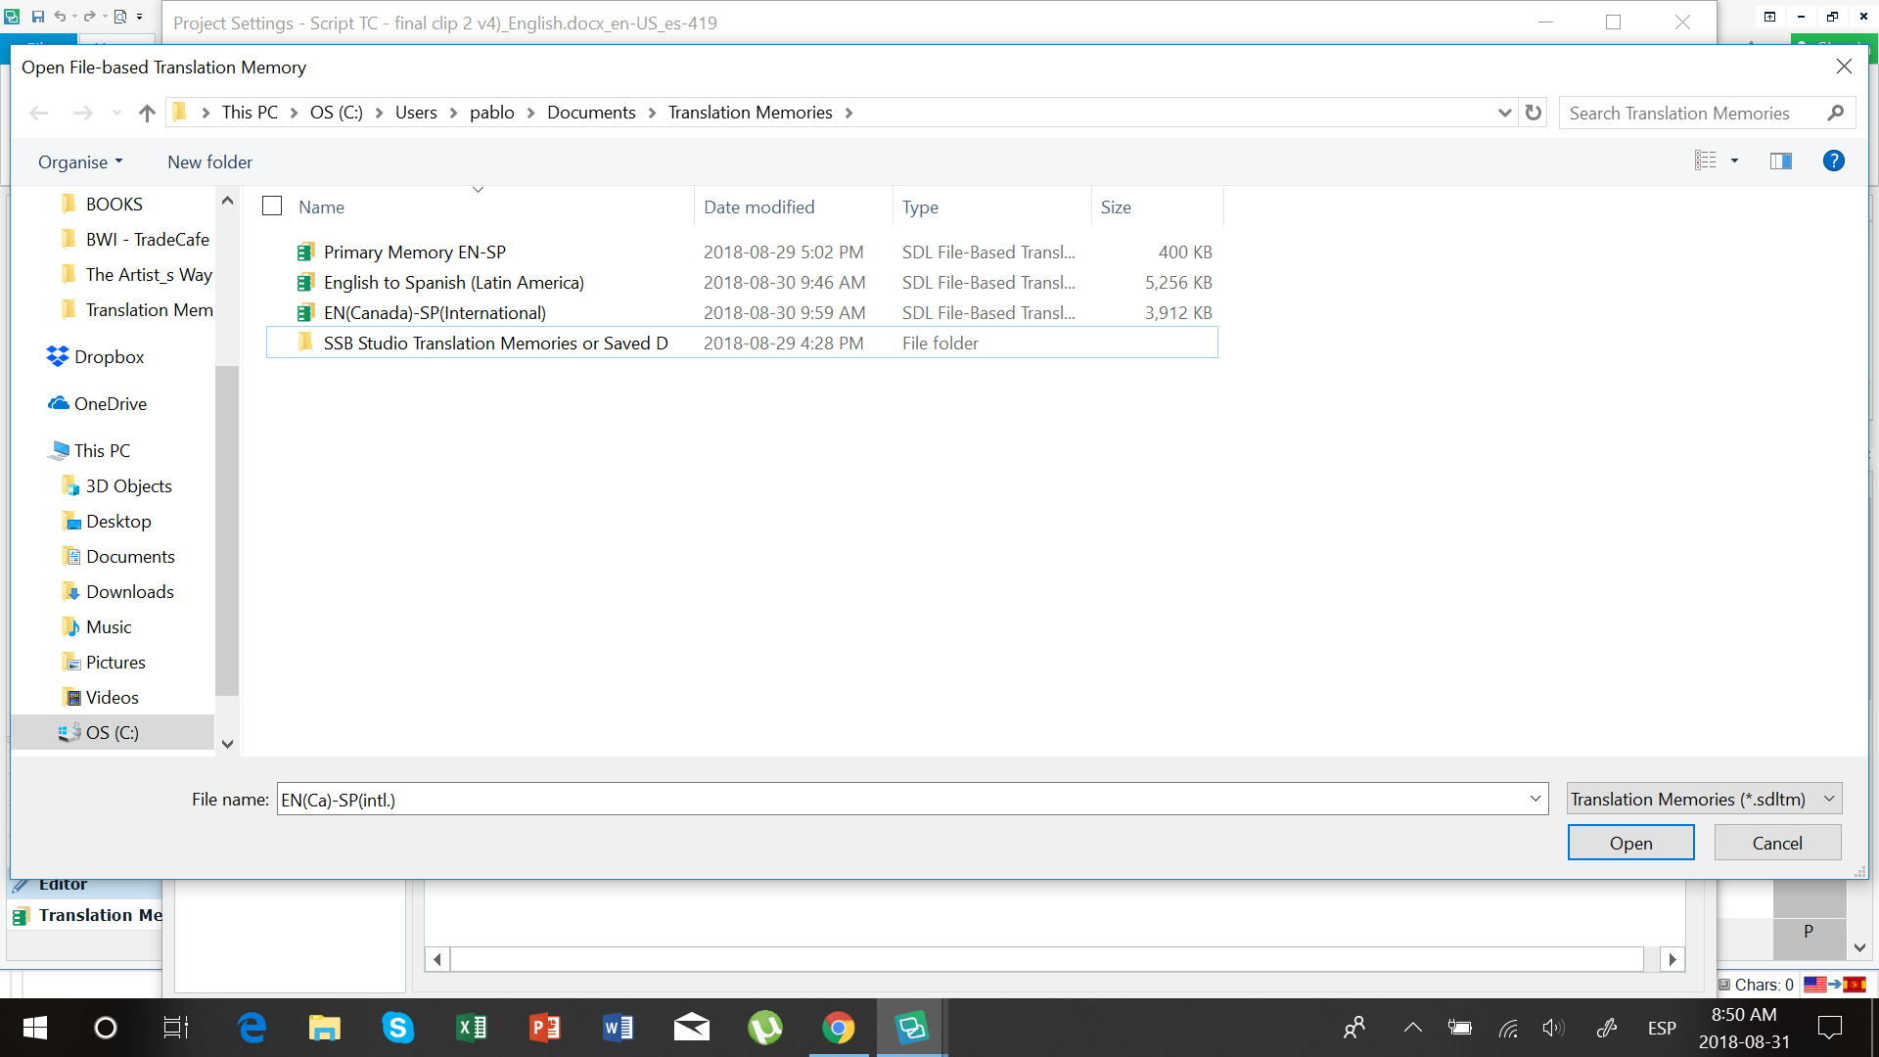Click pablo in the breadcrumb path
Image resolution: width=1879 pixels, height=1057 pixels.
491,113
